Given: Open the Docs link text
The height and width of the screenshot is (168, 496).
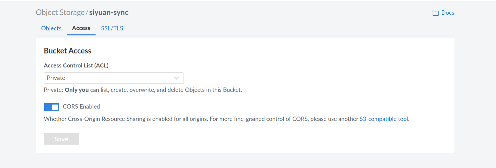Looking at the screenshot, I should (447, 13).
